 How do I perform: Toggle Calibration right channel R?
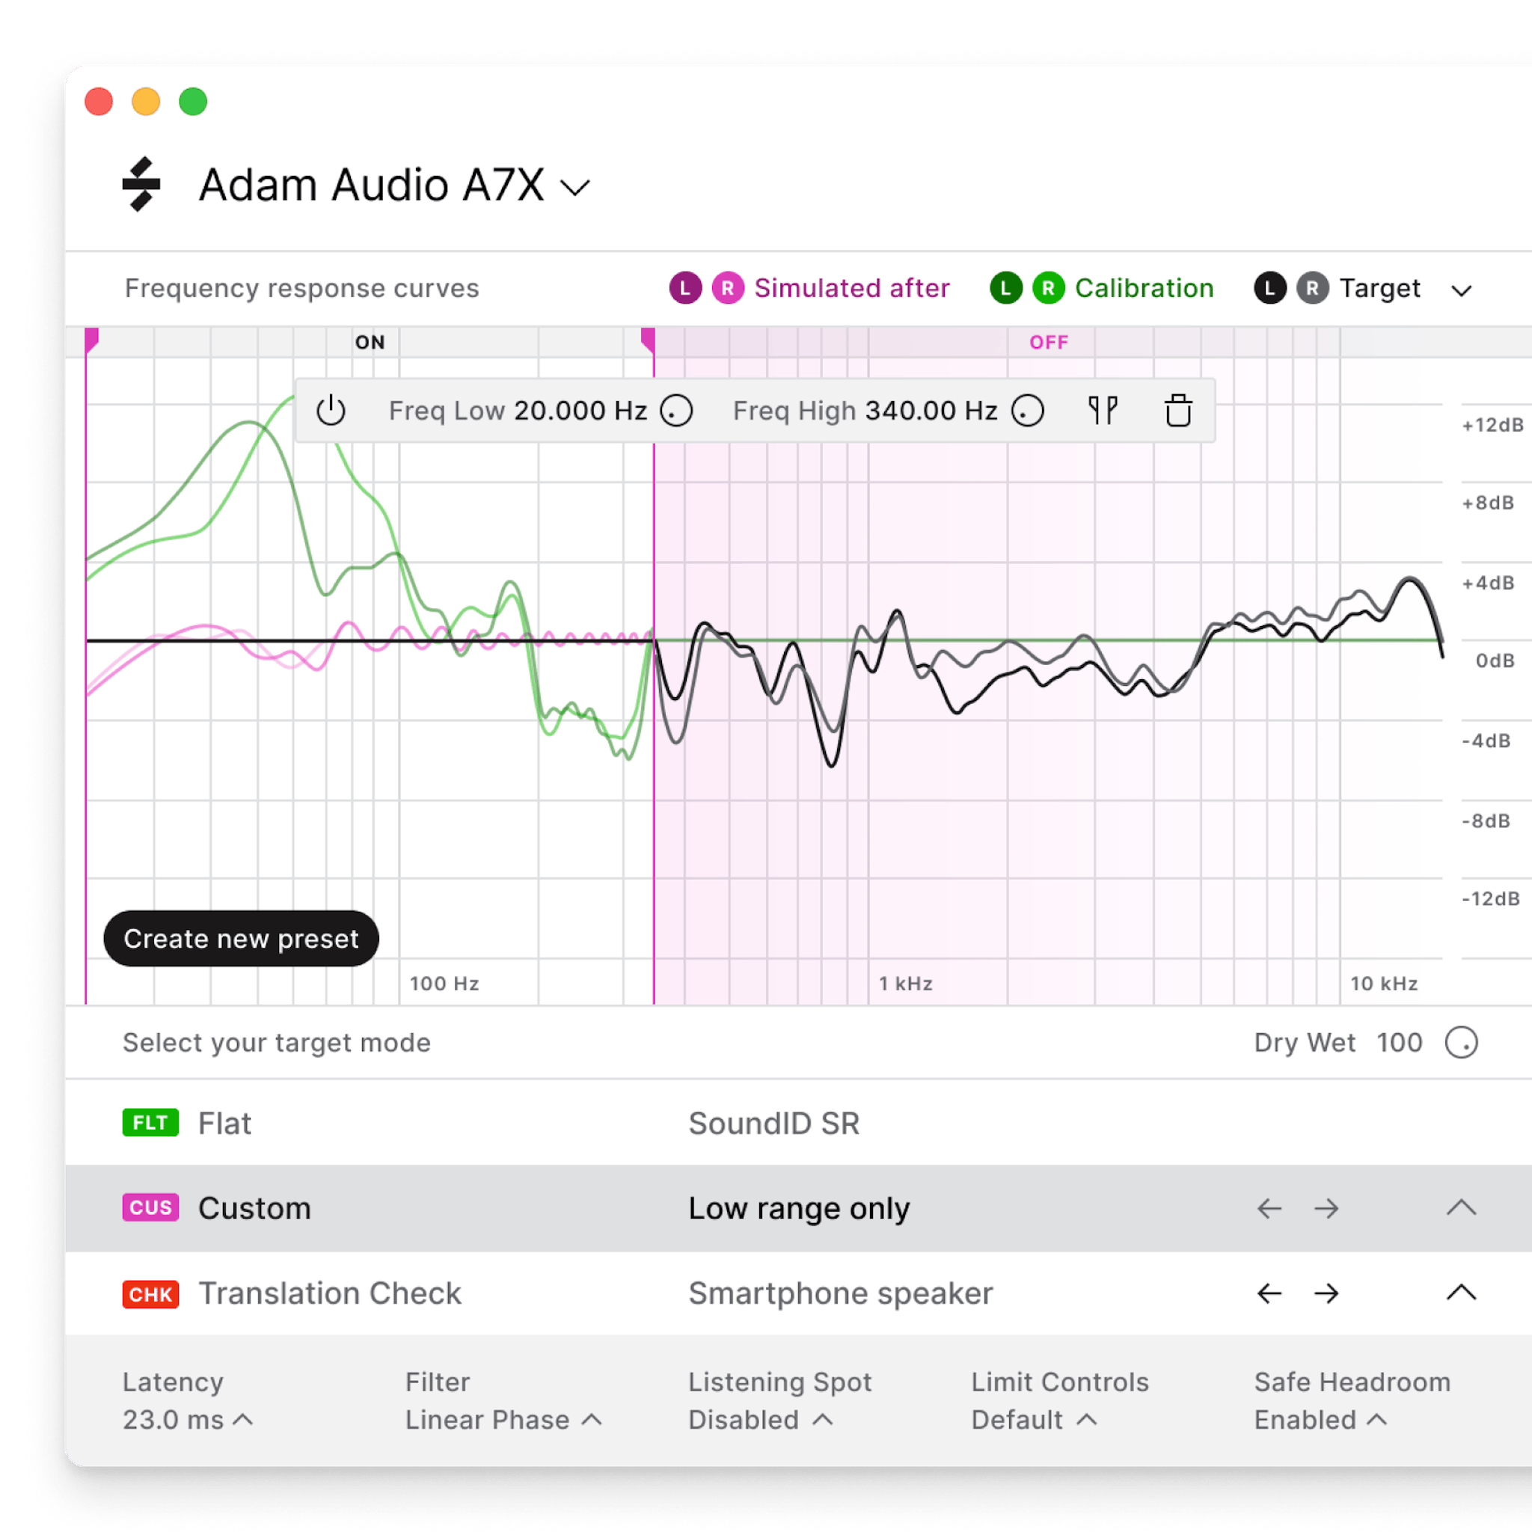[1048, 288]
